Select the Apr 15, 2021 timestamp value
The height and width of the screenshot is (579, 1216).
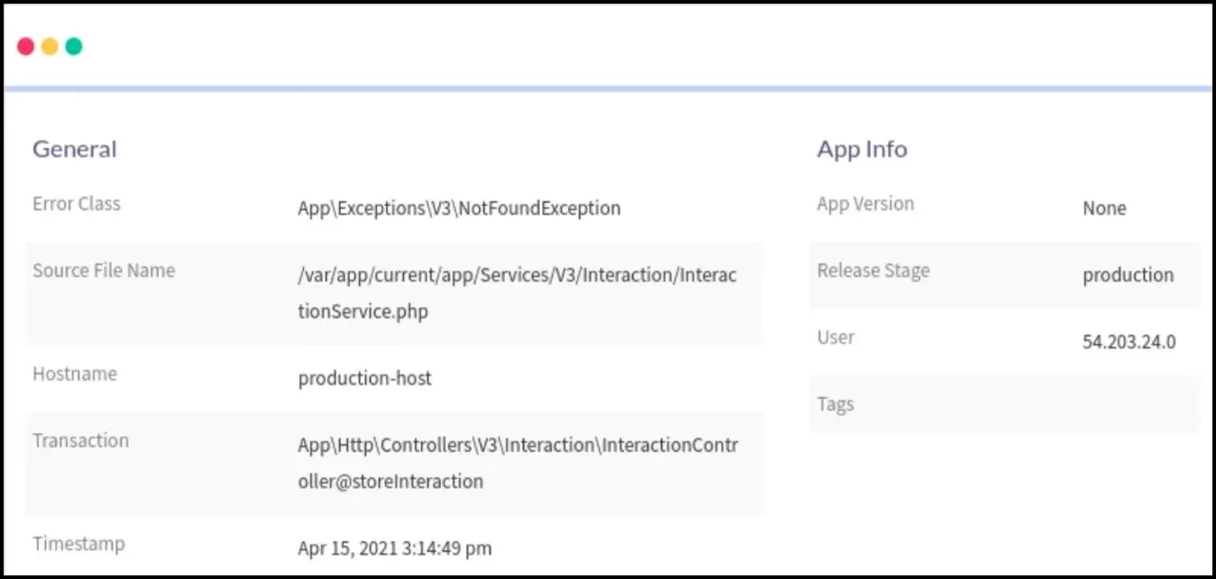point(395,548)
